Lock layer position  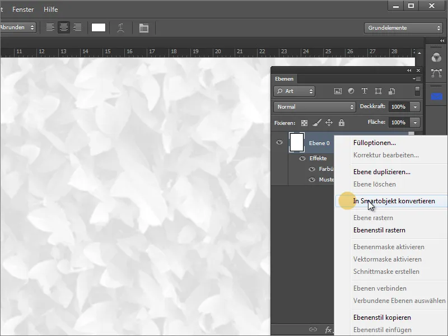pyautogui.click(x=329, y=123)
